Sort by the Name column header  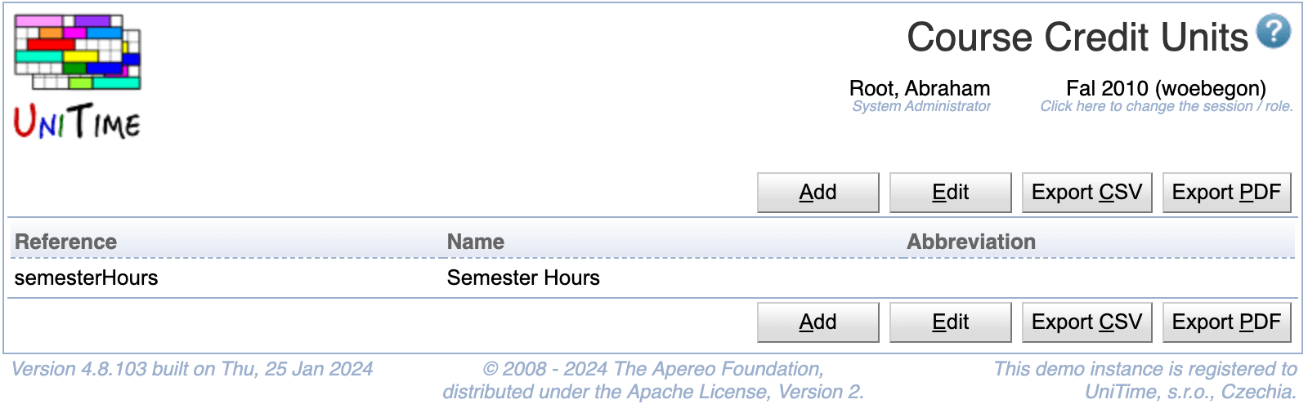click(x=475, y=242)
